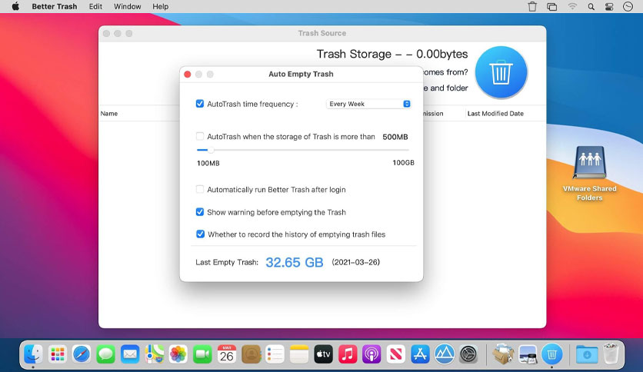Click the Trash Storage 0.00bytes heading
643x372 pixels.
coord(392,54)
